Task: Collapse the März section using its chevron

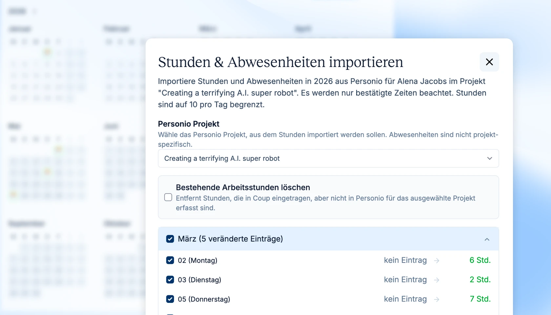Action: pyautogui.click(x=487, y=239)
